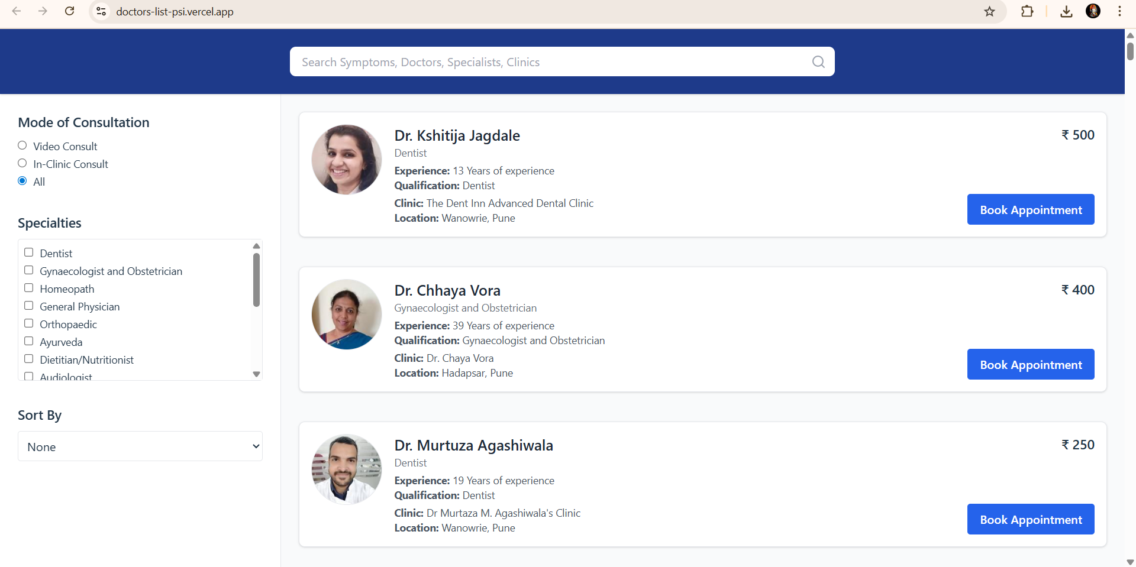Screen dimensions: 1136x567
Task: Book appointment with Dr. Chhaya Vora
Action: (x=1030, y=364)
